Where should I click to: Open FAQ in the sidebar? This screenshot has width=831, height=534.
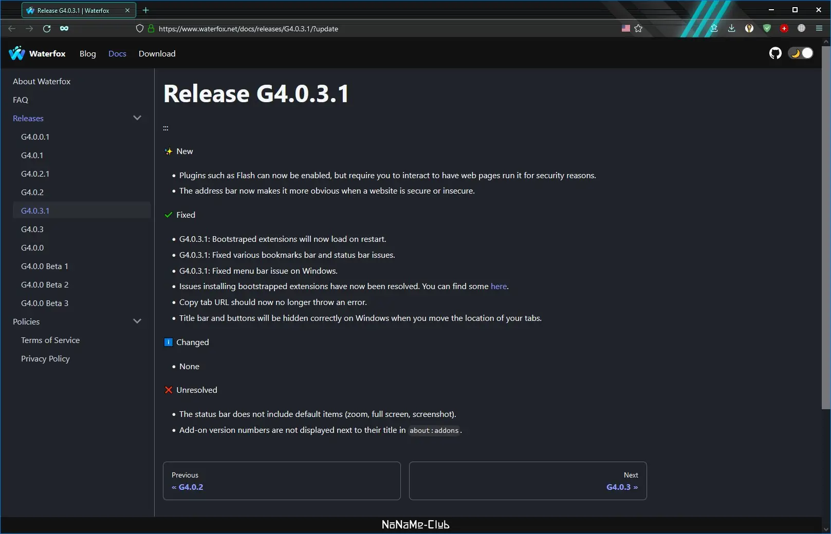click(x=21, y=100)
